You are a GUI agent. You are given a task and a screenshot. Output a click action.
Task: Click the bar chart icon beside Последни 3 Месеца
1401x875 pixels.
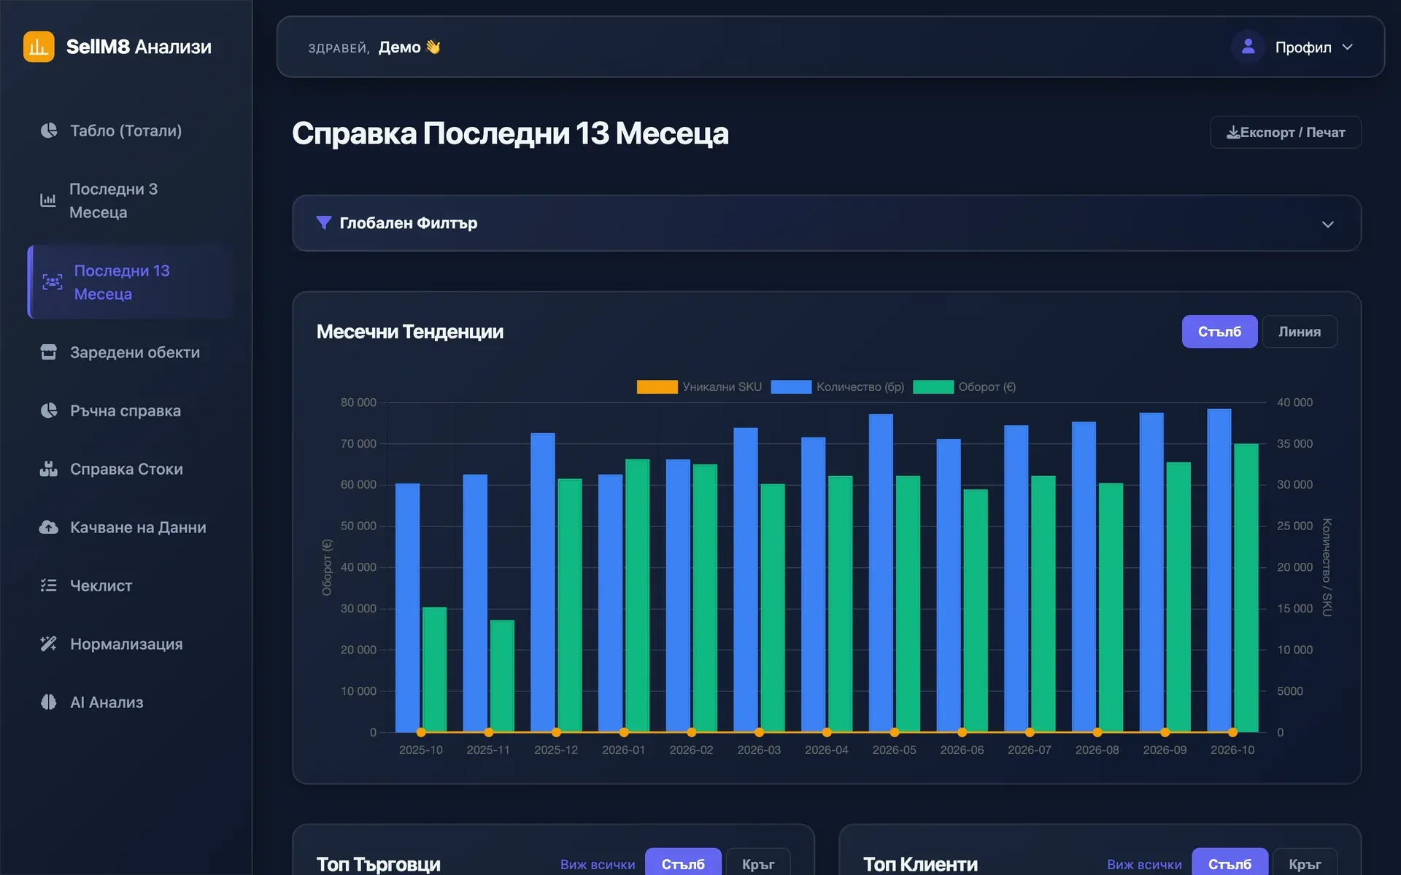[x=48, y=201]
